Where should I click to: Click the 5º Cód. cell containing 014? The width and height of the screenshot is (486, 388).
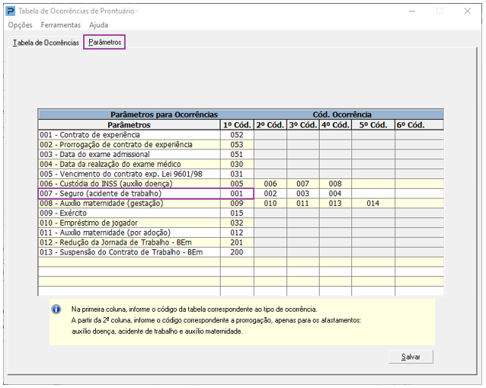(x=372, y=204)
